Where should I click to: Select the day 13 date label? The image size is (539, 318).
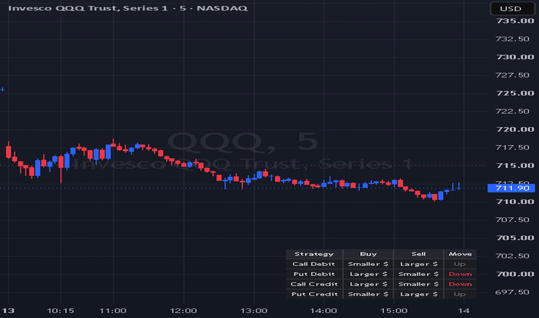coord(8,311)
